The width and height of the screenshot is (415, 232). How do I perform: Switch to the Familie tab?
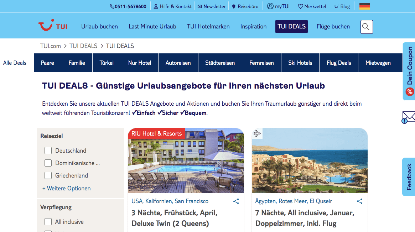point(77,63)
